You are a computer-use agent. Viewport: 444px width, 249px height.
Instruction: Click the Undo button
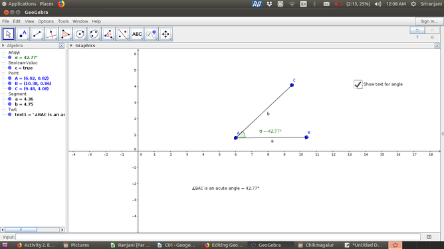click(417, 31)
